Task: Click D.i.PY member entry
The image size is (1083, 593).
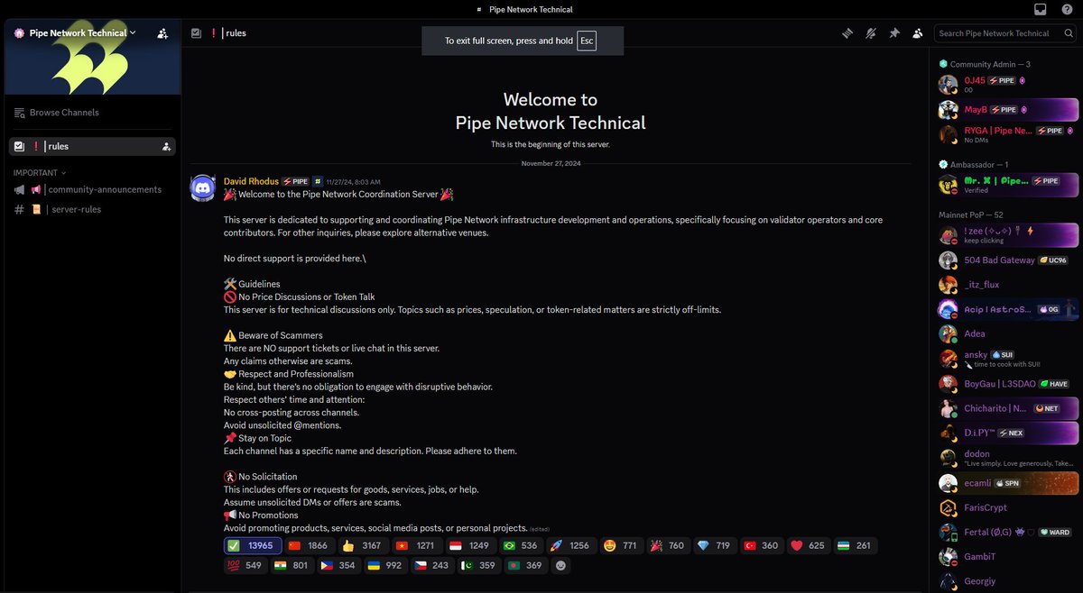Action: [1007, 433]
